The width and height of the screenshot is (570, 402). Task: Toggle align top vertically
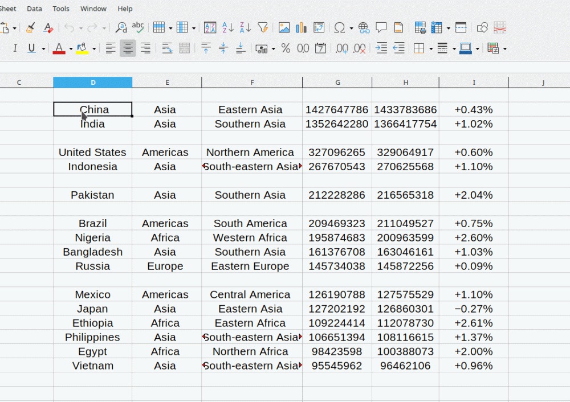click(206, 48)
